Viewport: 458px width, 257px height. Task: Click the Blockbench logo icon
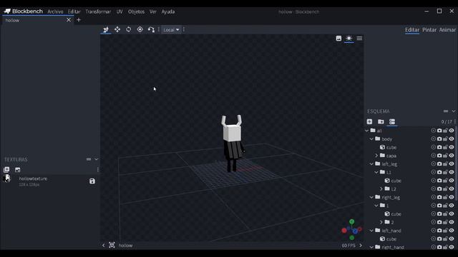coord(7,11)
